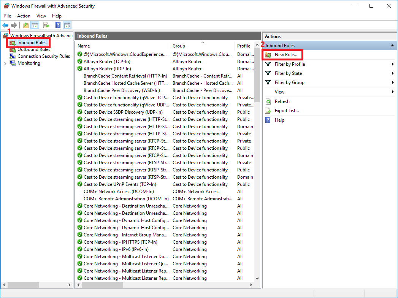Click green check for Cast to Device UPnP Events

[80, 184]
